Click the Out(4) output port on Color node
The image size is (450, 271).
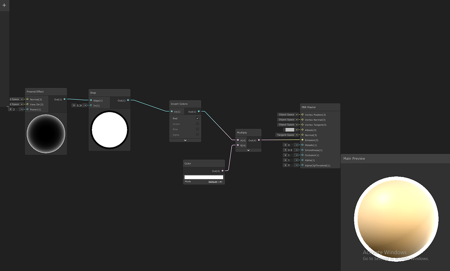pyautogui.click(x=222, y=171)
